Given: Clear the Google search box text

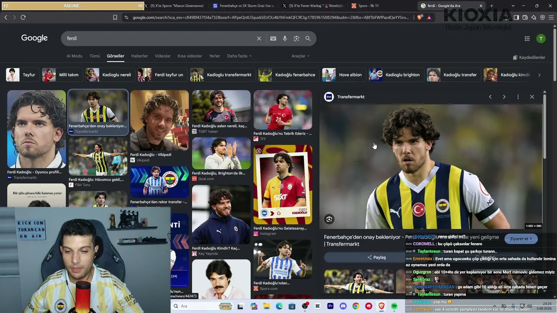Looking at the screenshot, I should click(x=259, y=38).
